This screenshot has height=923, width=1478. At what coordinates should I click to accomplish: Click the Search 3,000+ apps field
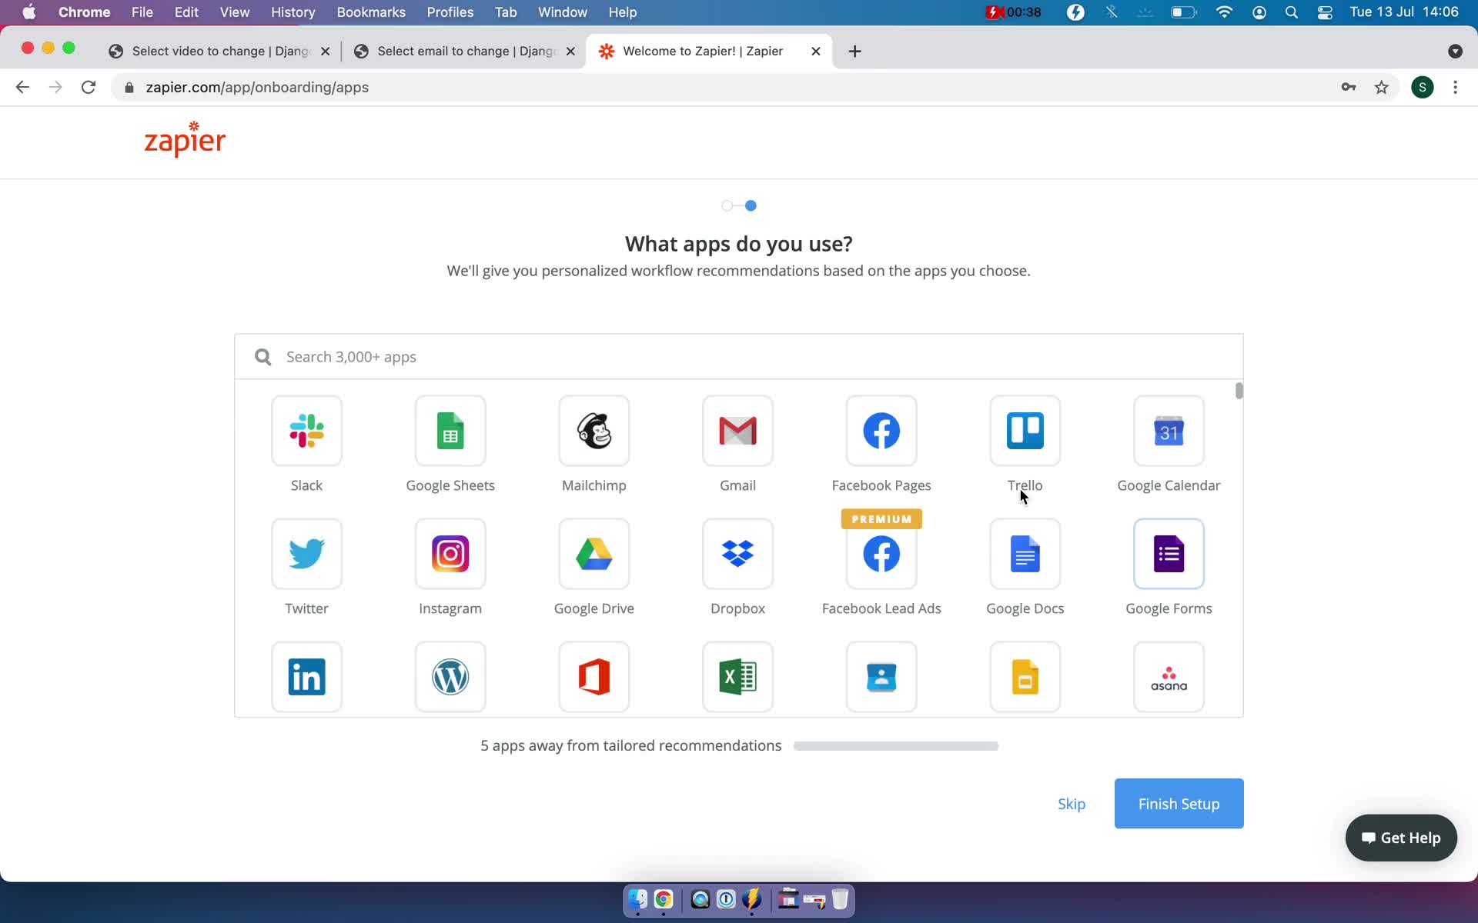pyautogui.click(x=738, y=356)
